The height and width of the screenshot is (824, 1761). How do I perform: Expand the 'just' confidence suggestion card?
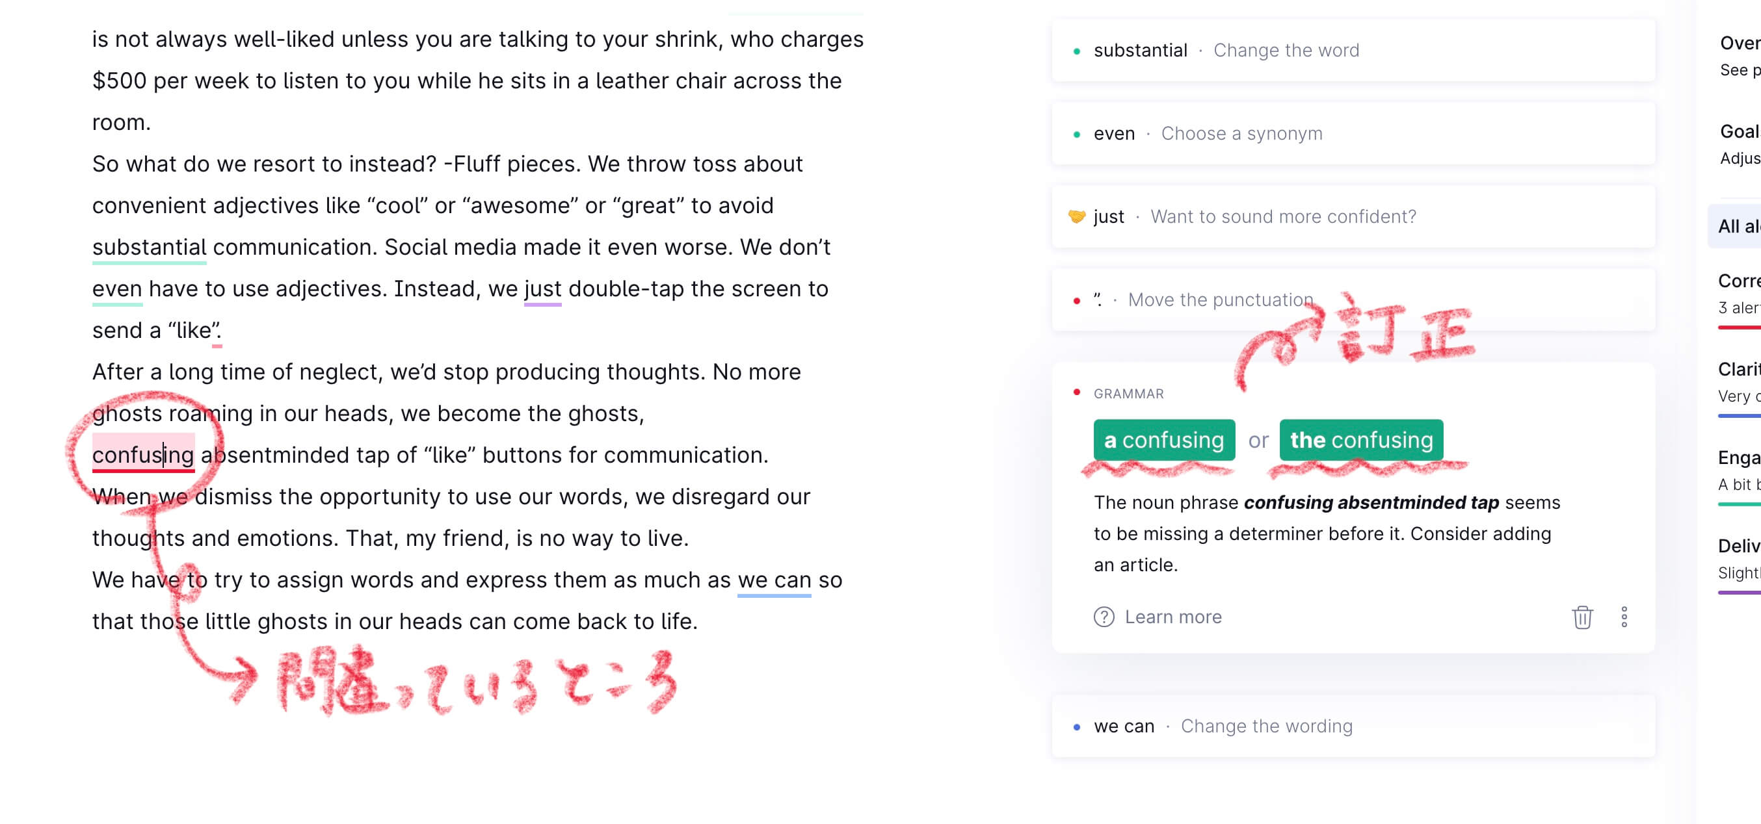[x=1352, y=217]
